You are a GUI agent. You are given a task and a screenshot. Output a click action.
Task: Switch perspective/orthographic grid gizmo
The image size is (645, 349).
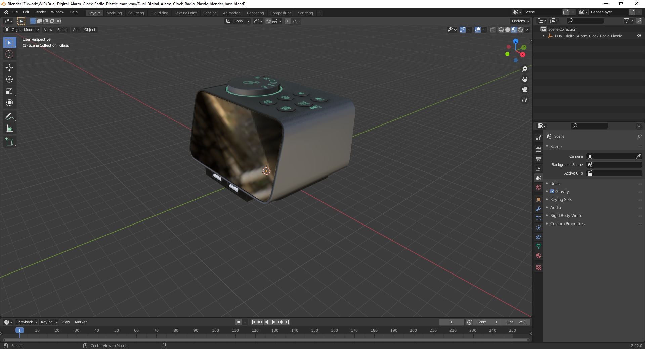[x=525, y=100]
